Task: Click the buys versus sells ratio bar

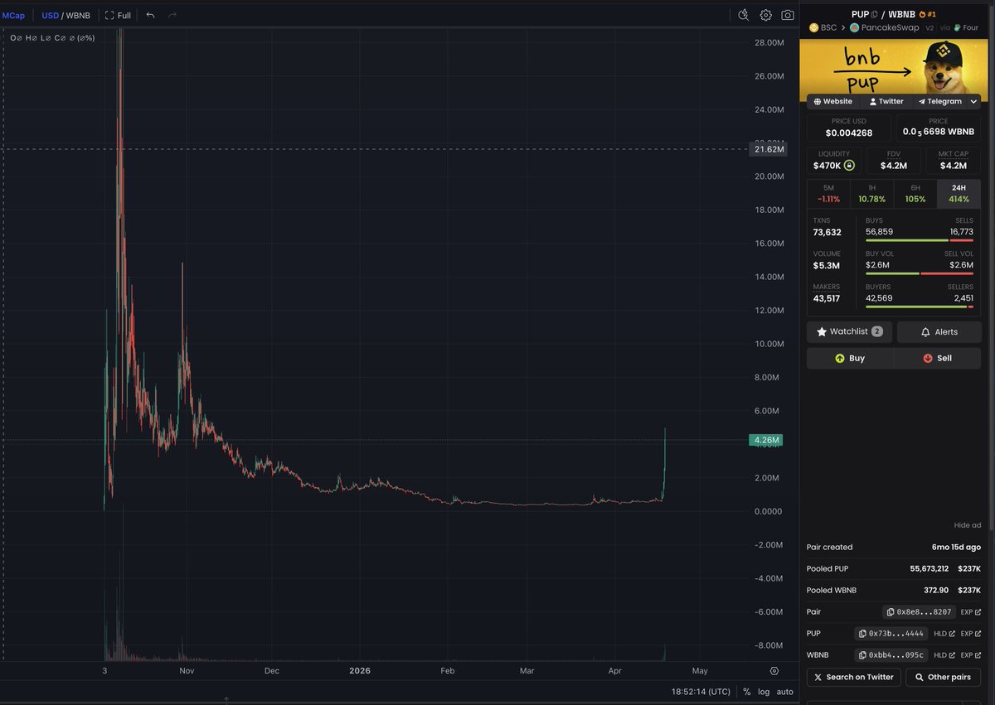Action: pos(920,240)
